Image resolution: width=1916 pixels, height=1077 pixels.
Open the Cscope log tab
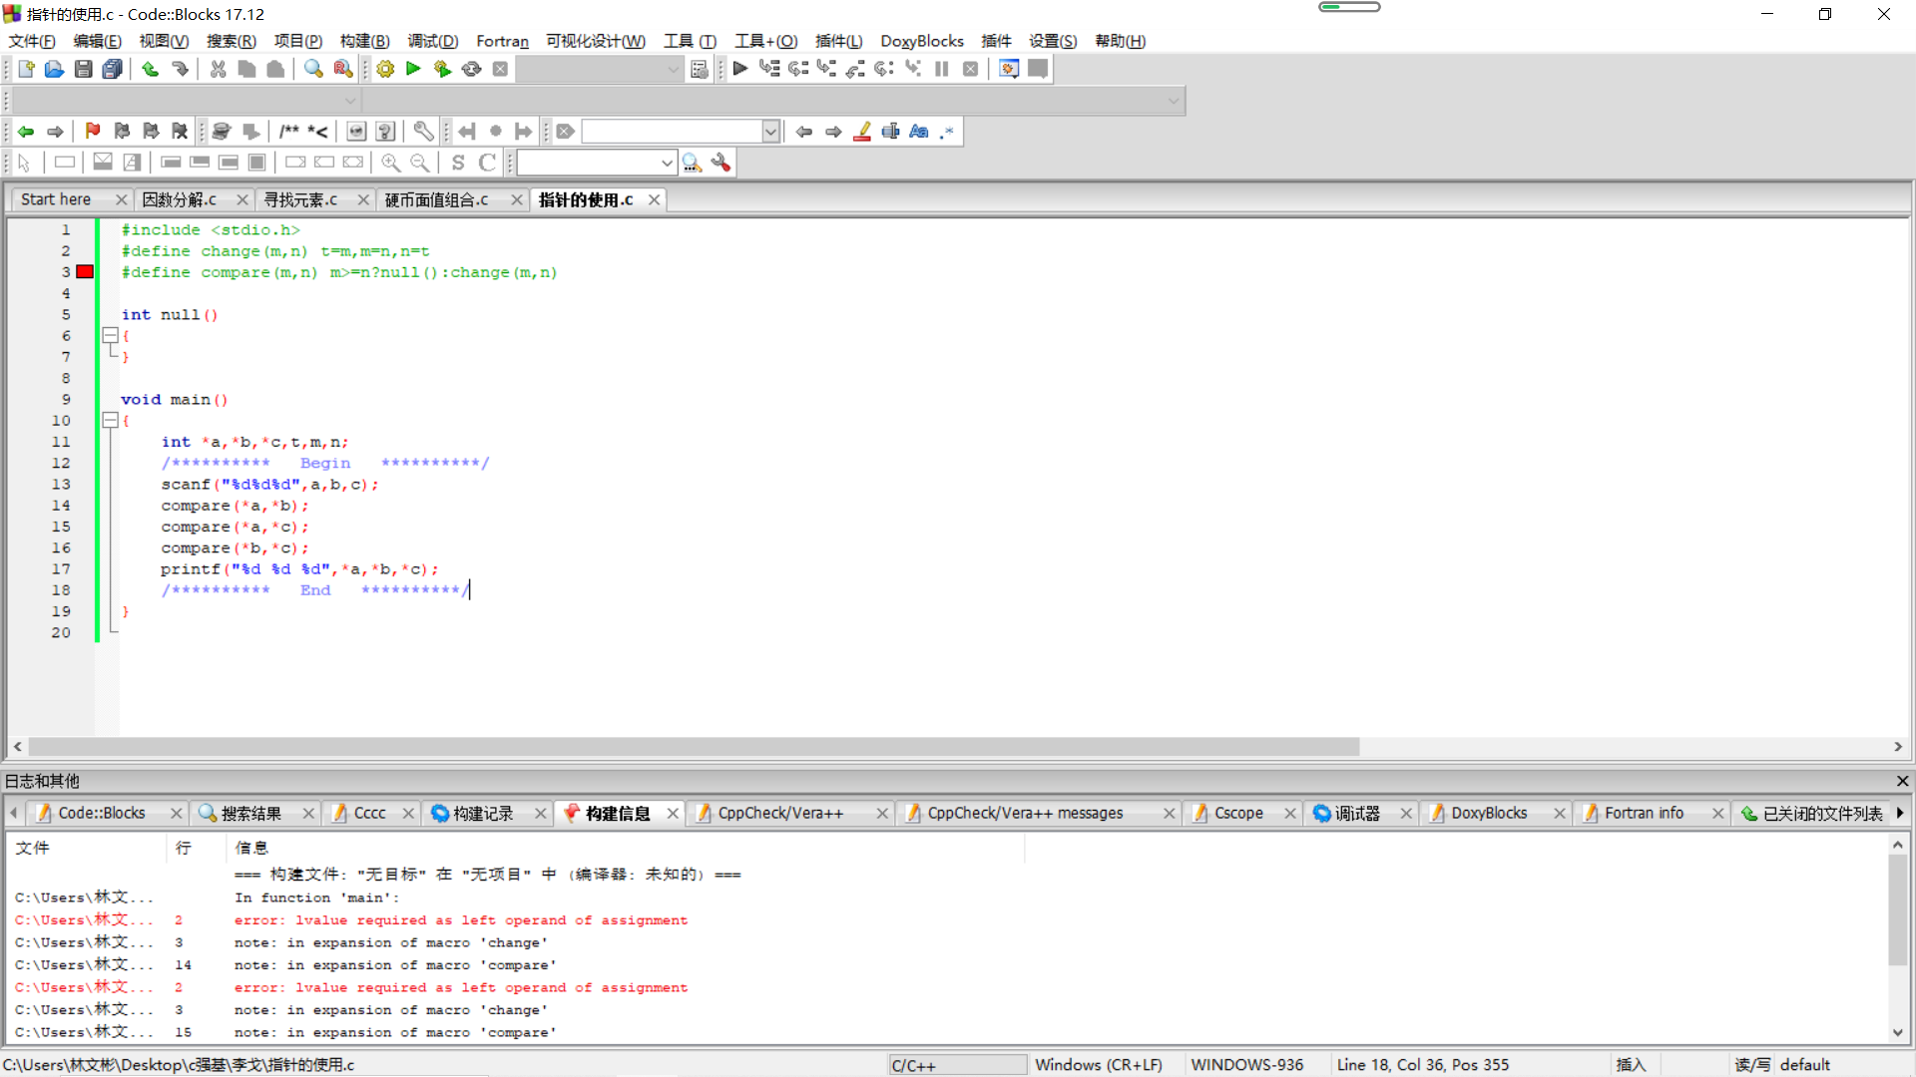[1239, 814]
